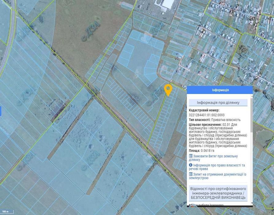Click the 'Приватна власність' ownership value
Image resolution: width=274 pixels, height=215 pixels.
tap(226, 120)
